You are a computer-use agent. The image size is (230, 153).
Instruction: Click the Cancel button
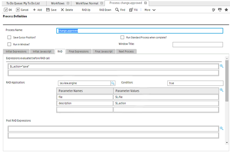tap(22, 10)
